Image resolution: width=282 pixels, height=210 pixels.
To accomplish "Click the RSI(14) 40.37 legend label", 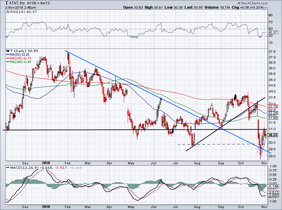I will 23,12.
